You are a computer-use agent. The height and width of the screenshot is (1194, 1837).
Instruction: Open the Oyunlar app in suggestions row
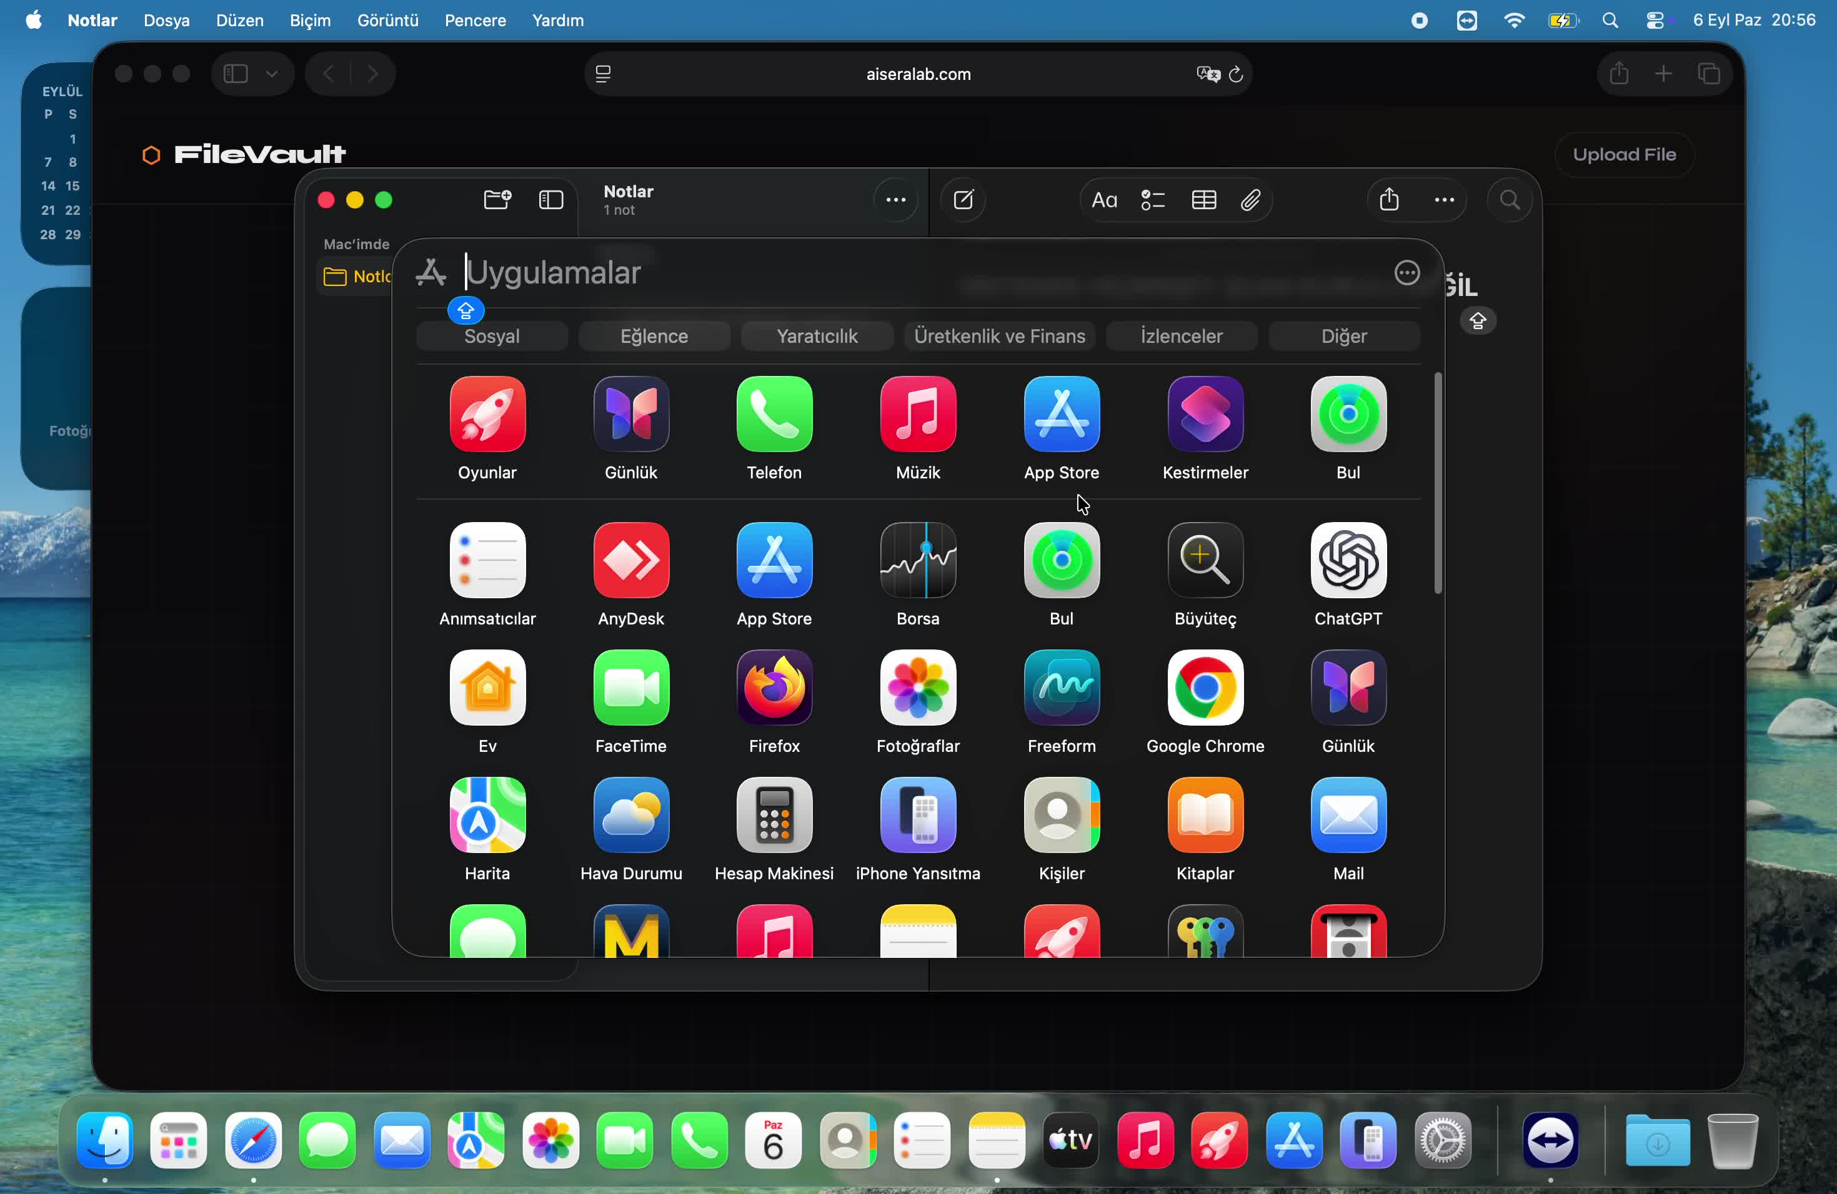[487, 414]
